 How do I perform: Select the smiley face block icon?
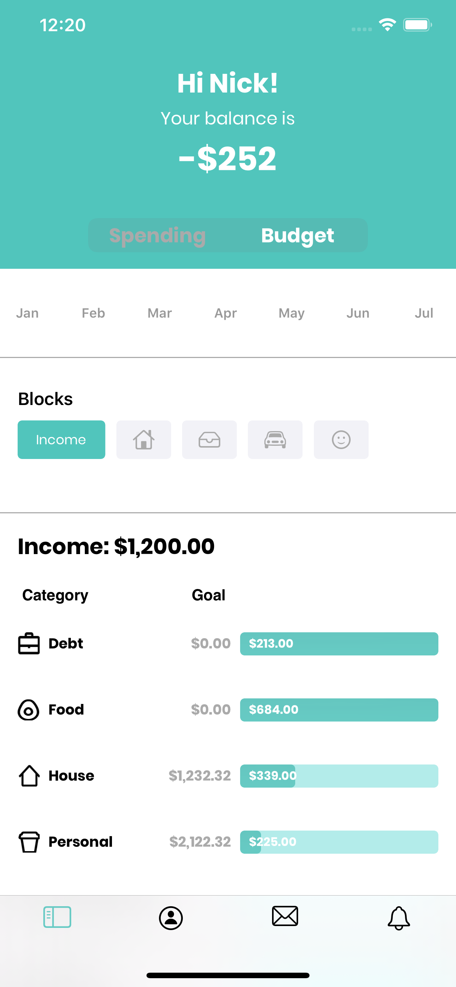pos(341,440)
